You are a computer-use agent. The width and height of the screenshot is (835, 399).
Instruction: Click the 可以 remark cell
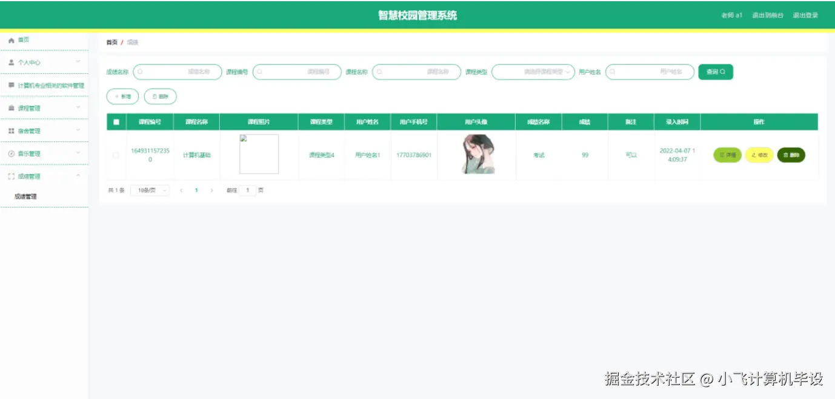coord(631,155)
